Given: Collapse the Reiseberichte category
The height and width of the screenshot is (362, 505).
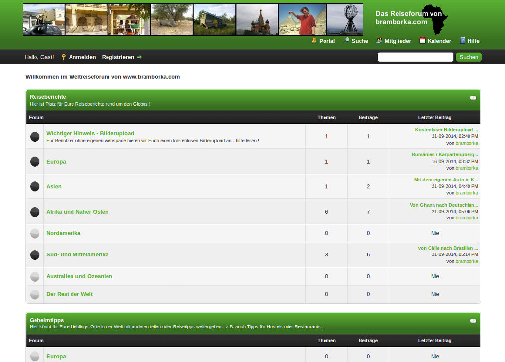Looking at the screenshot, I should pyautogui.click(x=473, y=98).
